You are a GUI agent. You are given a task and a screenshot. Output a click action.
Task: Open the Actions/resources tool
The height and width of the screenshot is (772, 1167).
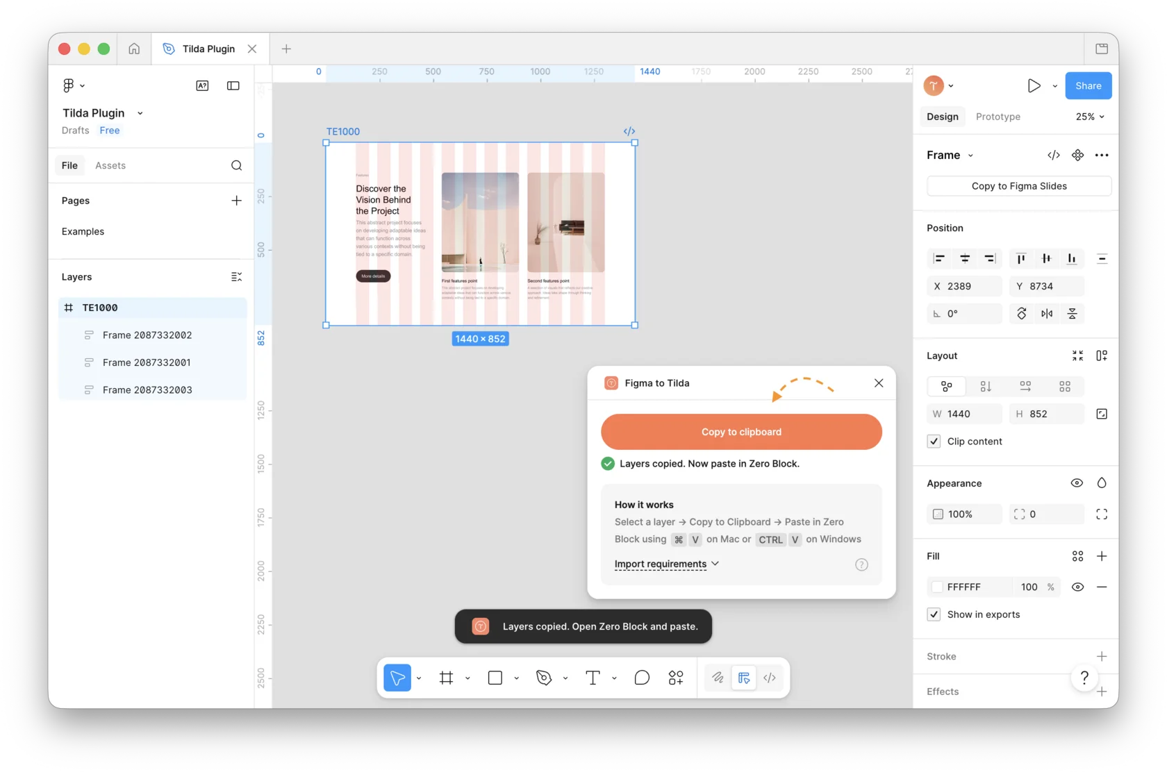(x=676, y=678)
